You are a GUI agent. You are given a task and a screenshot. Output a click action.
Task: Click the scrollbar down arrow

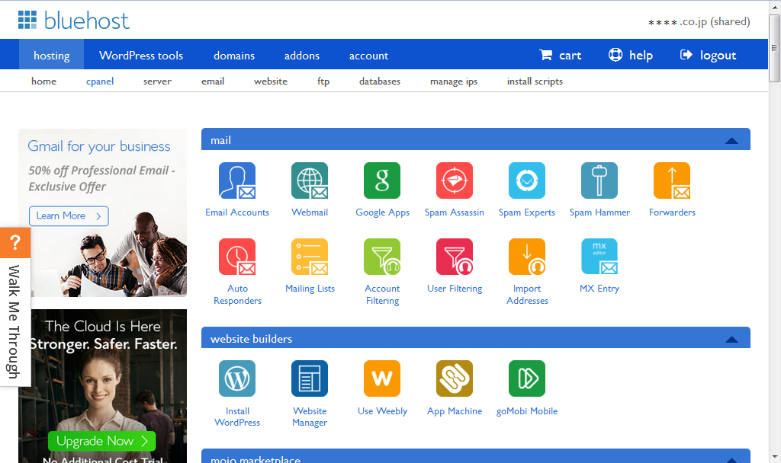coord(774,456)
